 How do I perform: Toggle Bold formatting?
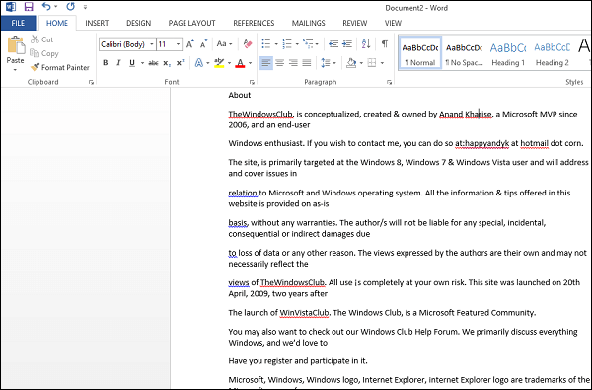click(x=106, y=63)
